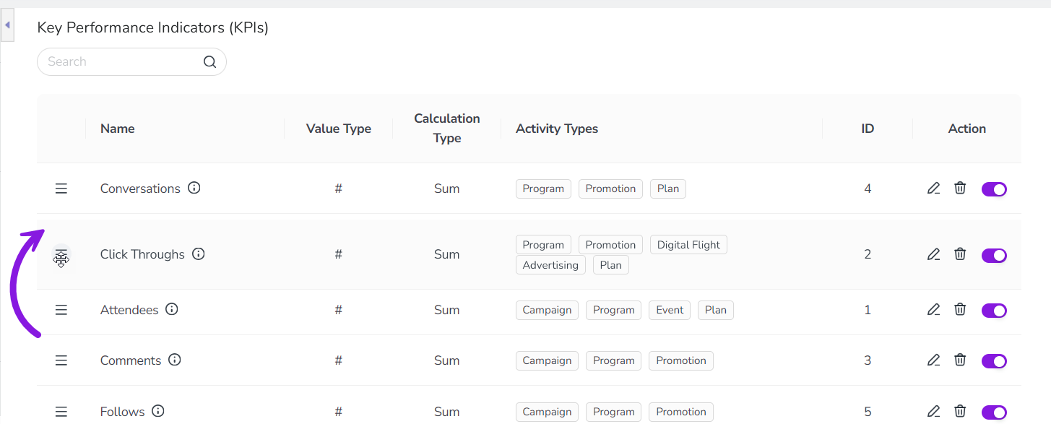
Task: Turn off the Comments KPI switch
Action: click(994, 361)
